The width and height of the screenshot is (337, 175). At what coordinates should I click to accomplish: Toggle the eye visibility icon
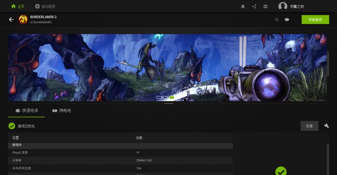tap(287, 20)
